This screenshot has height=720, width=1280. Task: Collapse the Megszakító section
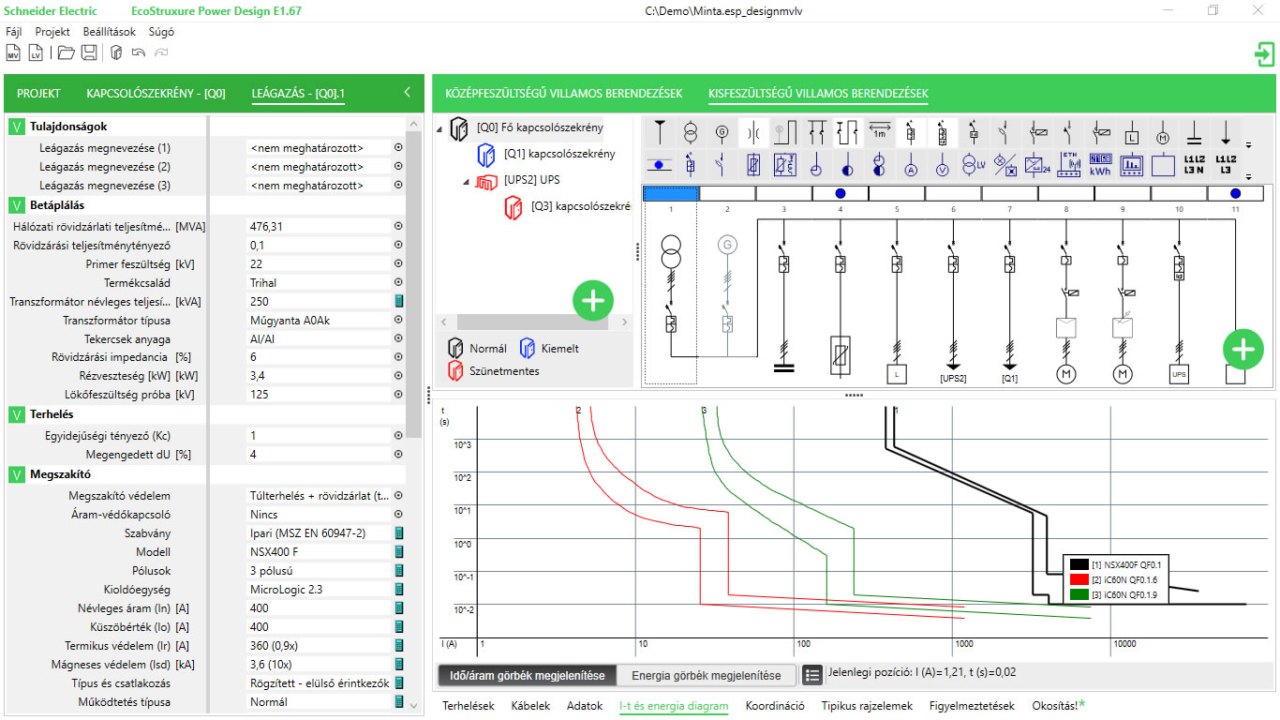(17, 474)
